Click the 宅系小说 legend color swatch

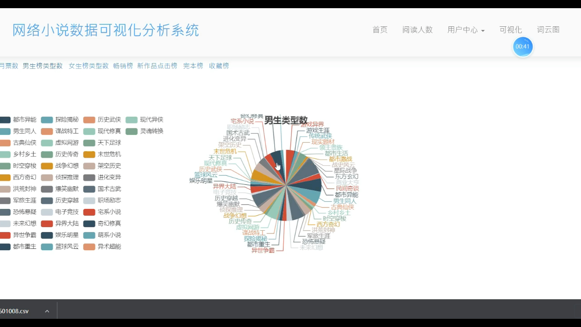[x=89, y=212]
